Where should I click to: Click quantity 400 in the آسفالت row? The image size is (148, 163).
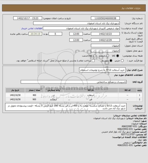(34, 95)
